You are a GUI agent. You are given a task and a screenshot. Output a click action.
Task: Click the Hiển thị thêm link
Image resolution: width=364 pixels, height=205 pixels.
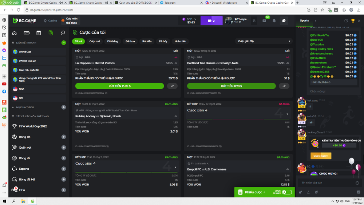[321, 82]
